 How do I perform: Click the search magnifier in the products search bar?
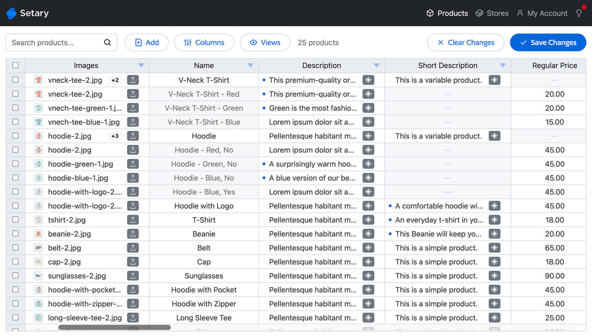pos(107,42)
